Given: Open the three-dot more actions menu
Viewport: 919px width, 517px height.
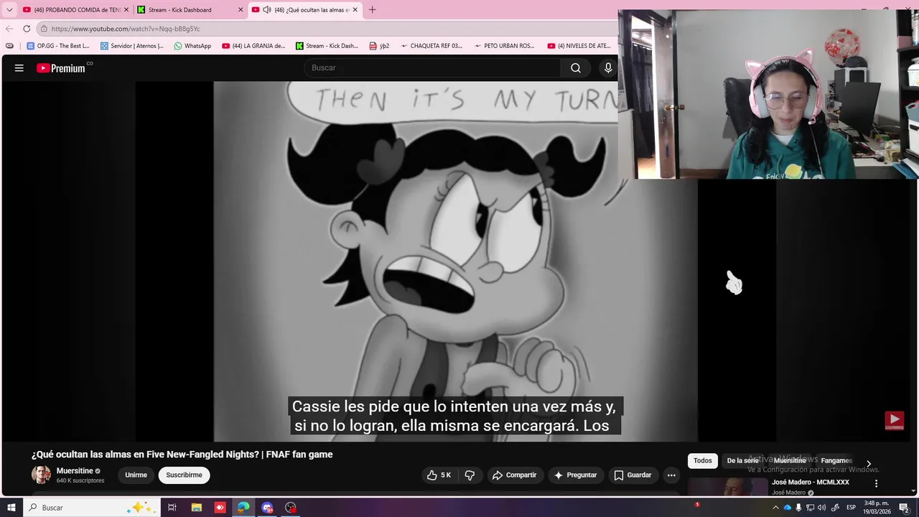Looking at the screenshot, I should (x=671, y=475).
